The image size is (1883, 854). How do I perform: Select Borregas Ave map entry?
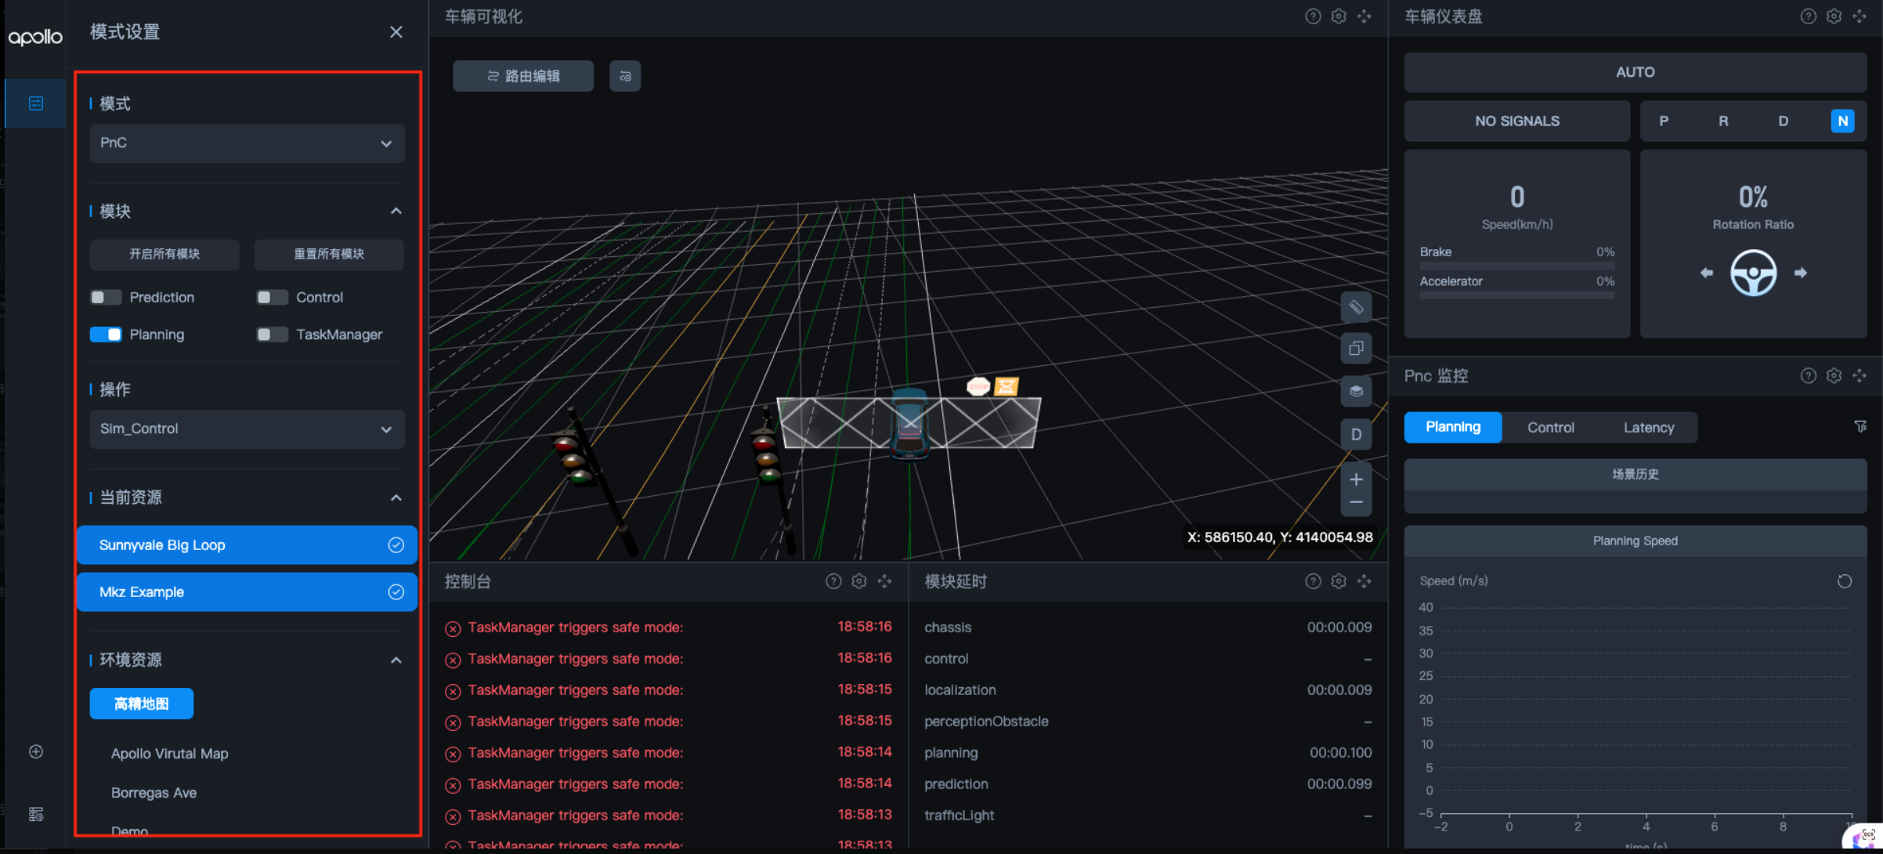pyautogui.click(x=154, y=792)
